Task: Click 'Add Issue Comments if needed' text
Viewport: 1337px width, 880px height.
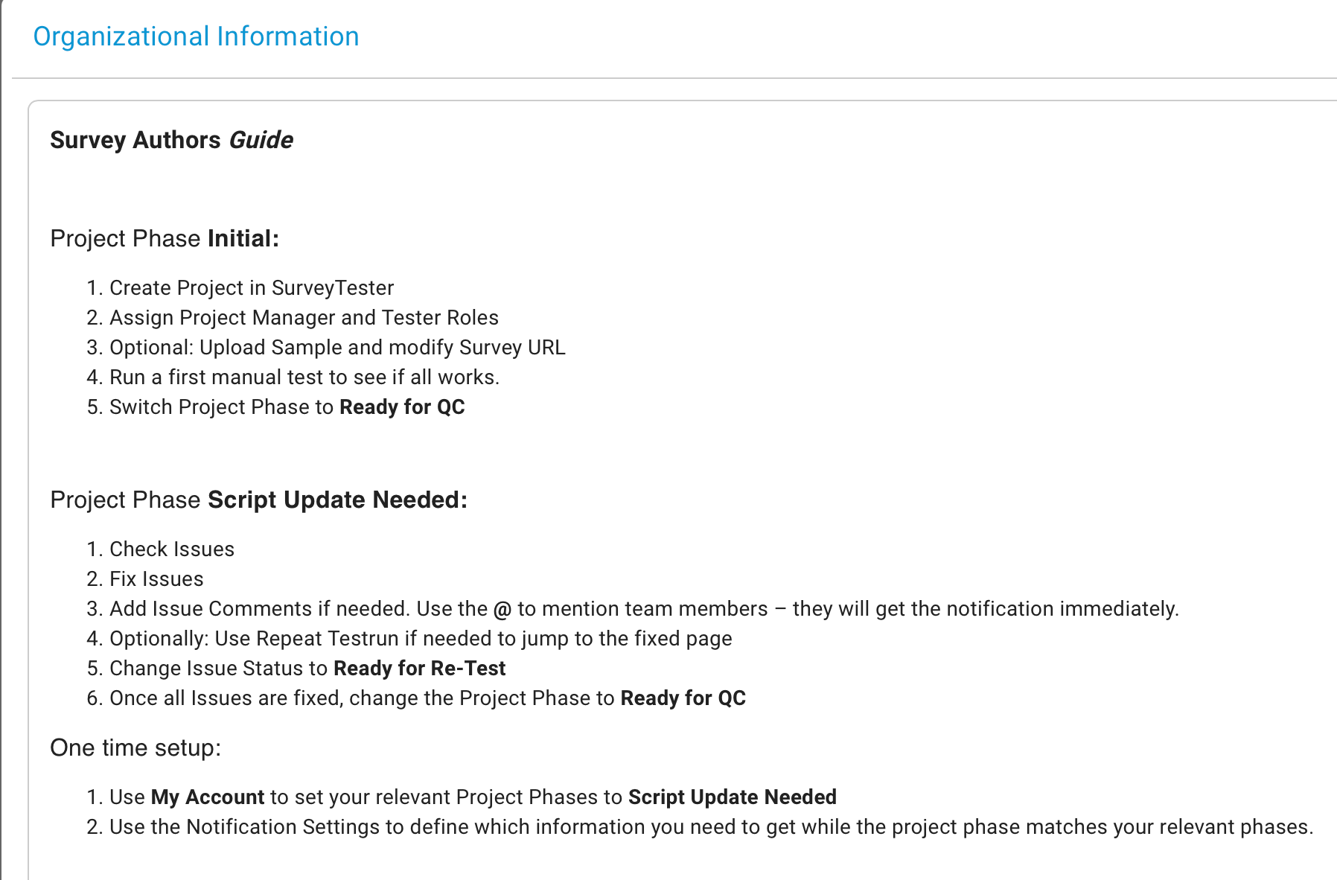Action: click(x=260, y=609)
